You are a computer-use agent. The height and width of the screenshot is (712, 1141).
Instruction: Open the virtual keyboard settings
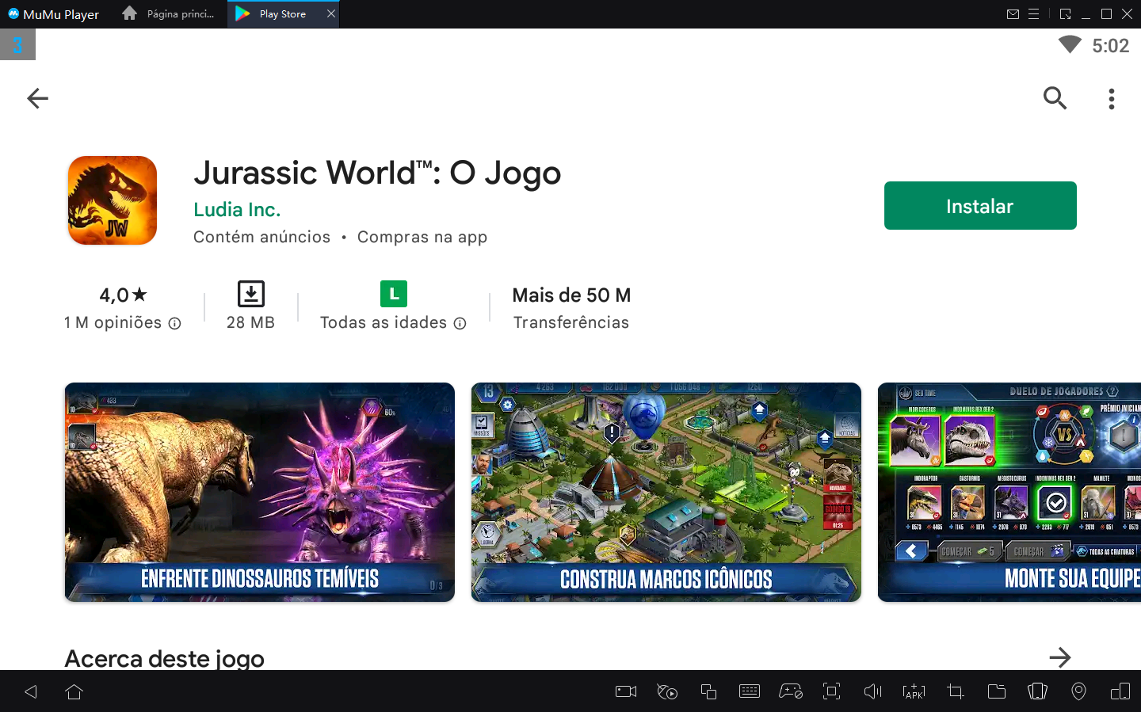point(750,691)
